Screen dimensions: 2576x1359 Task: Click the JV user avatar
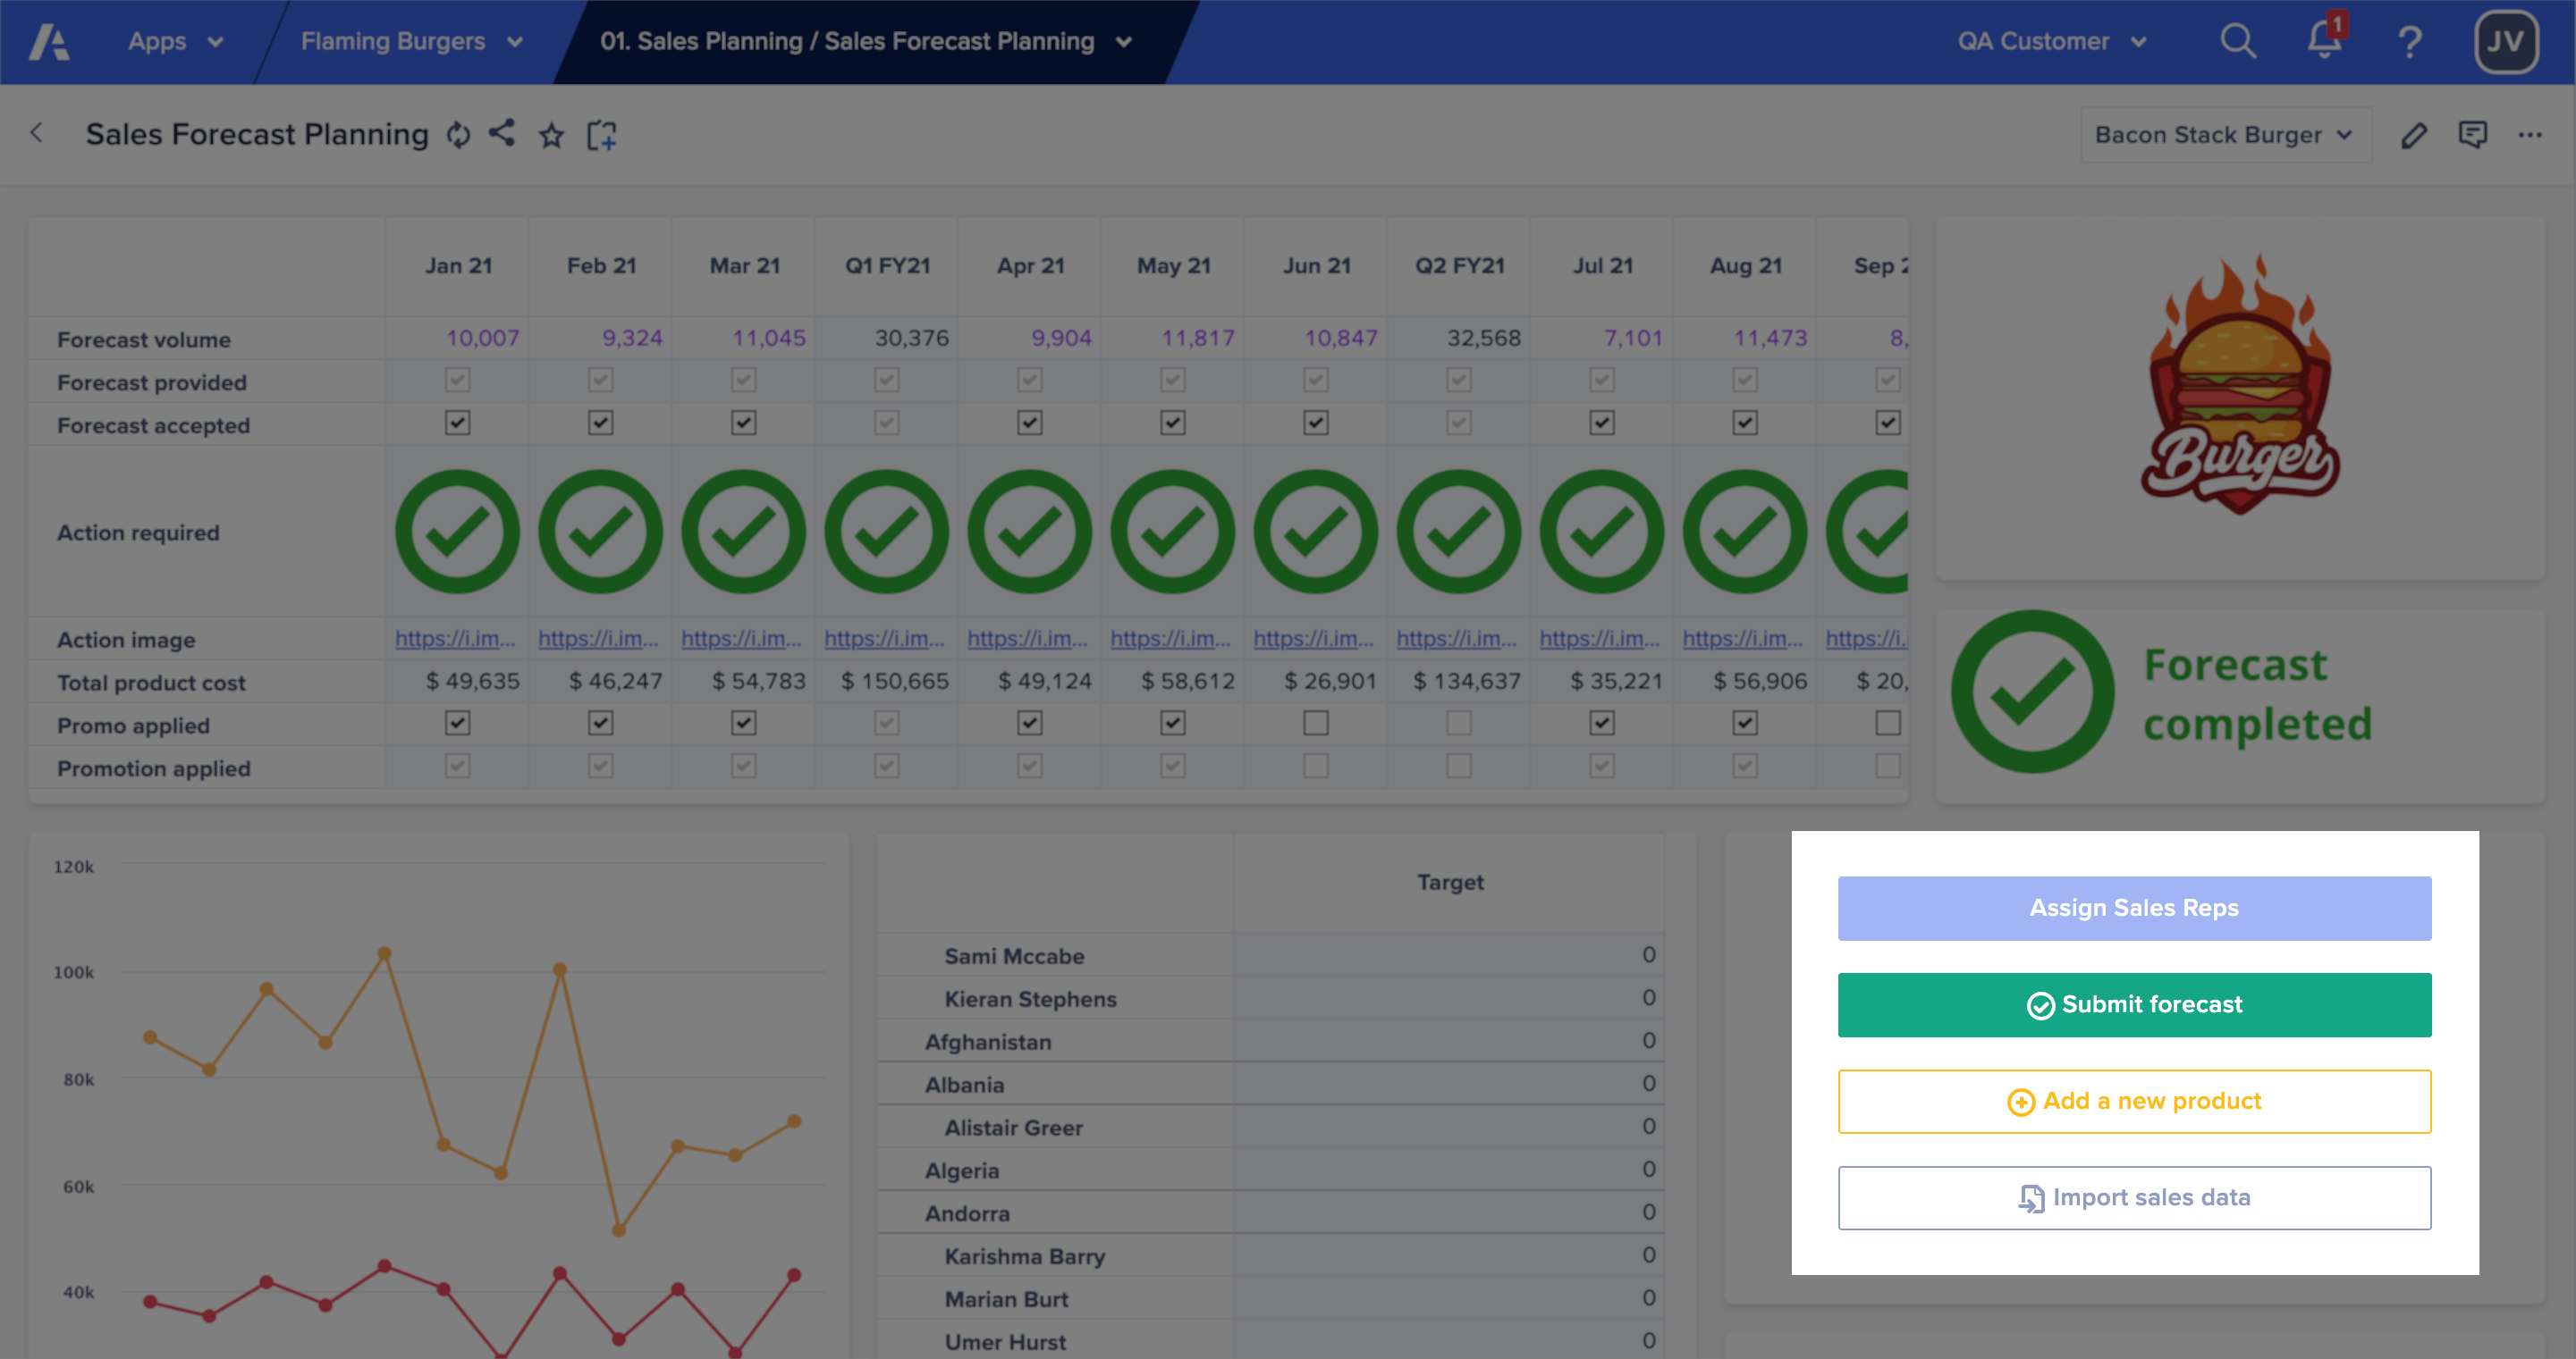pyautogui.click(x=2504, y=42)
